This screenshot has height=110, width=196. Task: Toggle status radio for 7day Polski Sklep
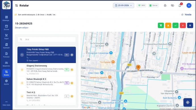pos(72,55)
